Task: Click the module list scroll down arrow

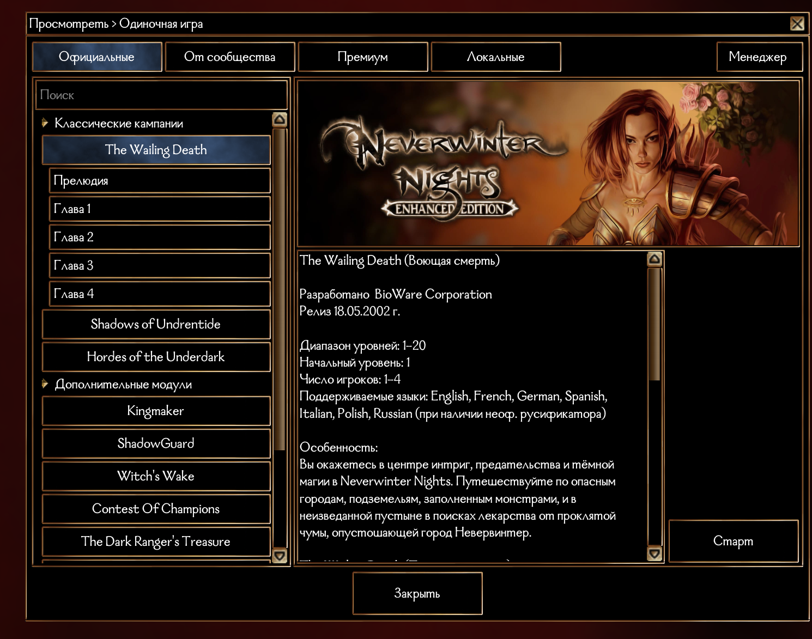Action: 280,556
